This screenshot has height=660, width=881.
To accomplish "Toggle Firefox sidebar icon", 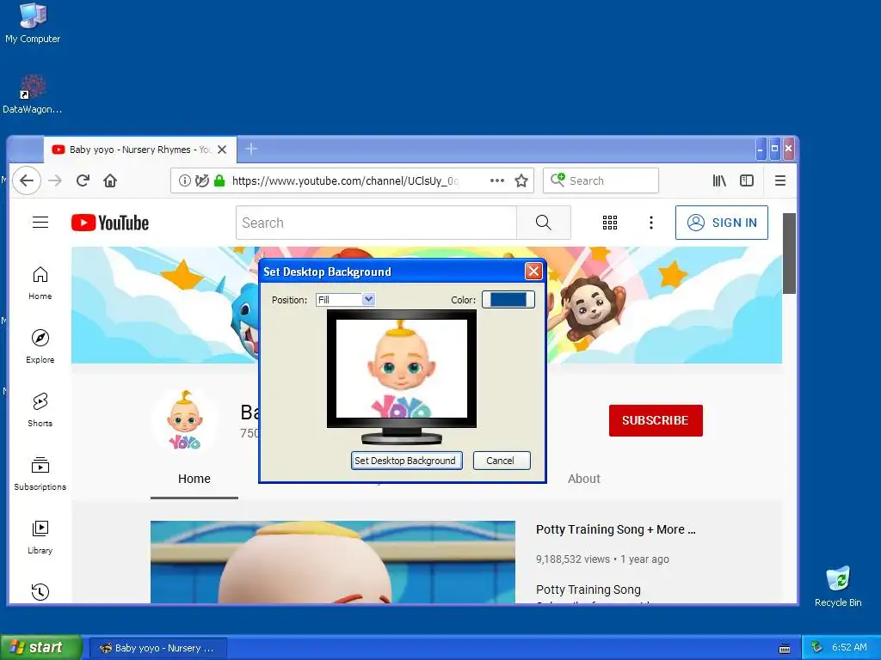I will pos(747,180).
